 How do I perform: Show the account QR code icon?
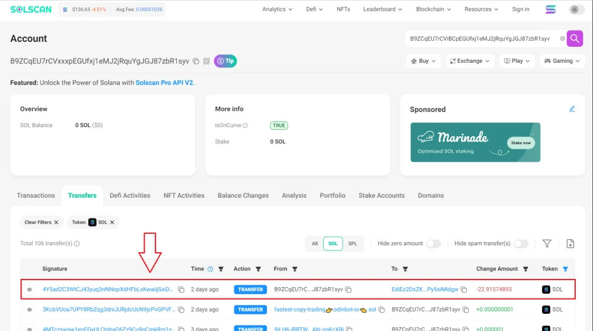(x=206, y=61)
